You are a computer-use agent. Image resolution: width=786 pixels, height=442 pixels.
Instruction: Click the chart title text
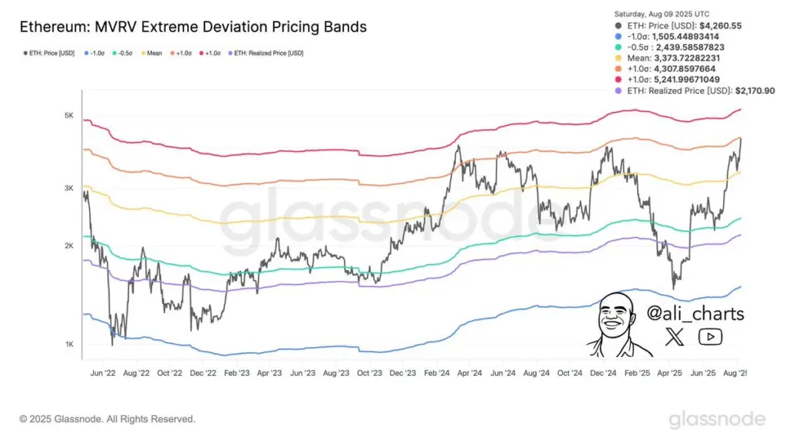192,27
